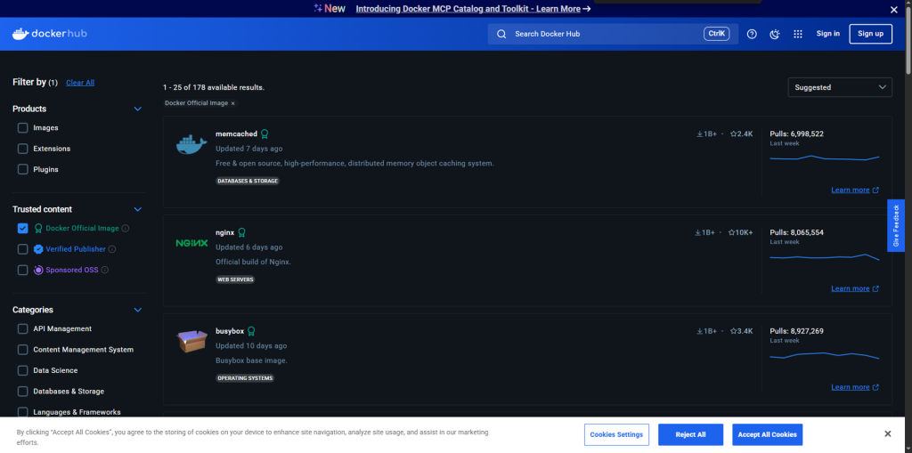This screenshot has height=453, width=912.
Task: Clear All filters link
Action: 80,83
